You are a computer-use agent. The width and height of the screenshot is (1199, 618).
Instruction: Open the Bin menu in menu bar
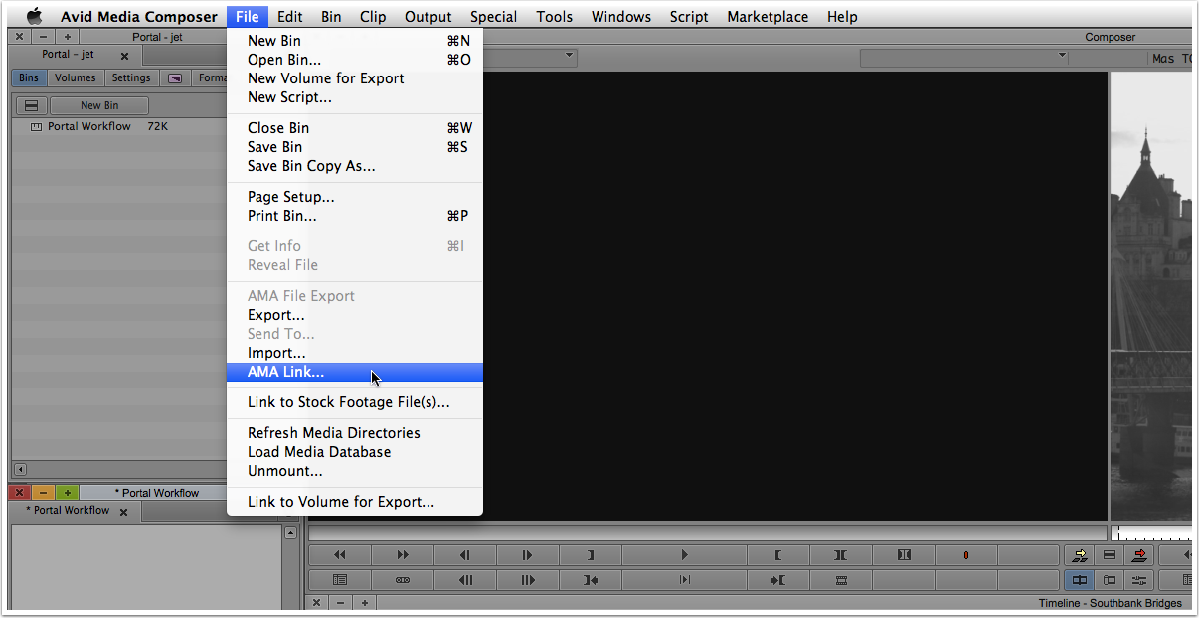click(x=331, y=16)
